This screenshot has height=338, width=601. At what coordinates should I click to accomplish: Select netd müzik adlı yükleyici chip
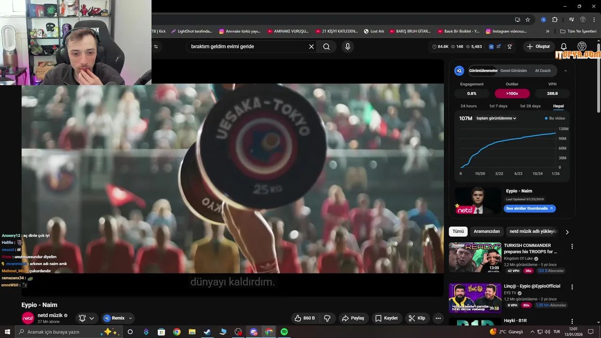pos(533,231)
